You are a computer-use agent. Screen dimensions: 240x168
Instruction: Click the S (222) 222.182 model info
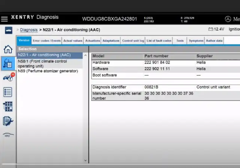click(149, 20)
